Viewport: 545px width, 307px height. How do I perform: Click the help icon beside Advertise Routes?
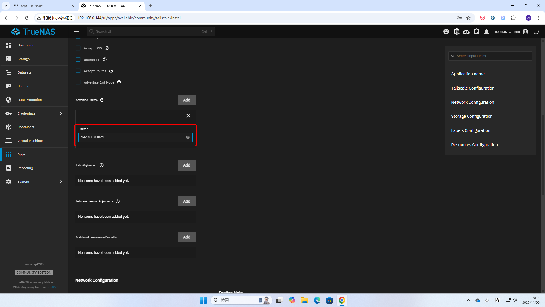(102, 100)
